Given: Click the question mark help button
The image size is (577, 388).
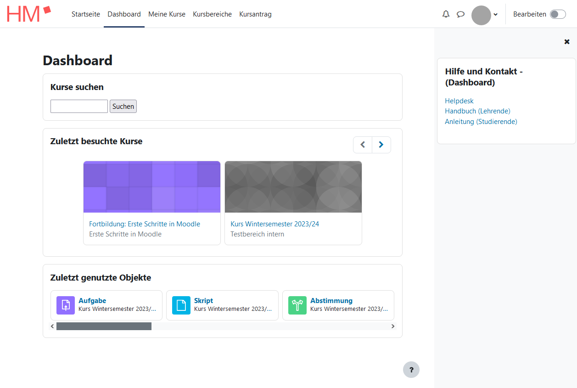Looking at the screenshot, I should (411, 370).
